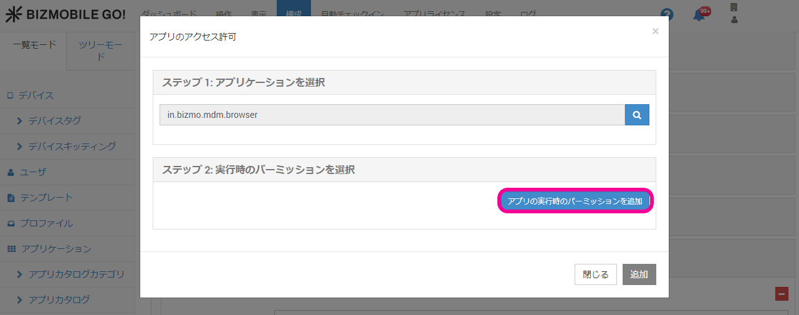The image size is (799, 315).
Task: Click the magnifier search icon beside application field
Action: click(x=637, y=115)
